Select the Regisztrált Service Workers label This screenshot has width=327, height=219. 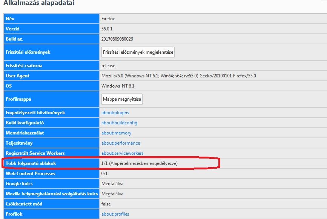35,153
